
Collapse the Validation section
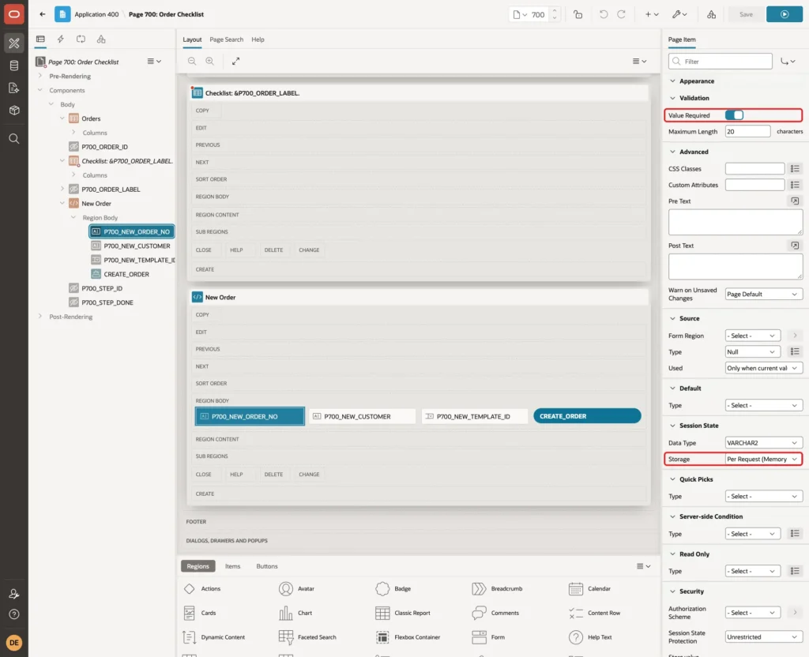pyautogui.click(x=672, y=98)
